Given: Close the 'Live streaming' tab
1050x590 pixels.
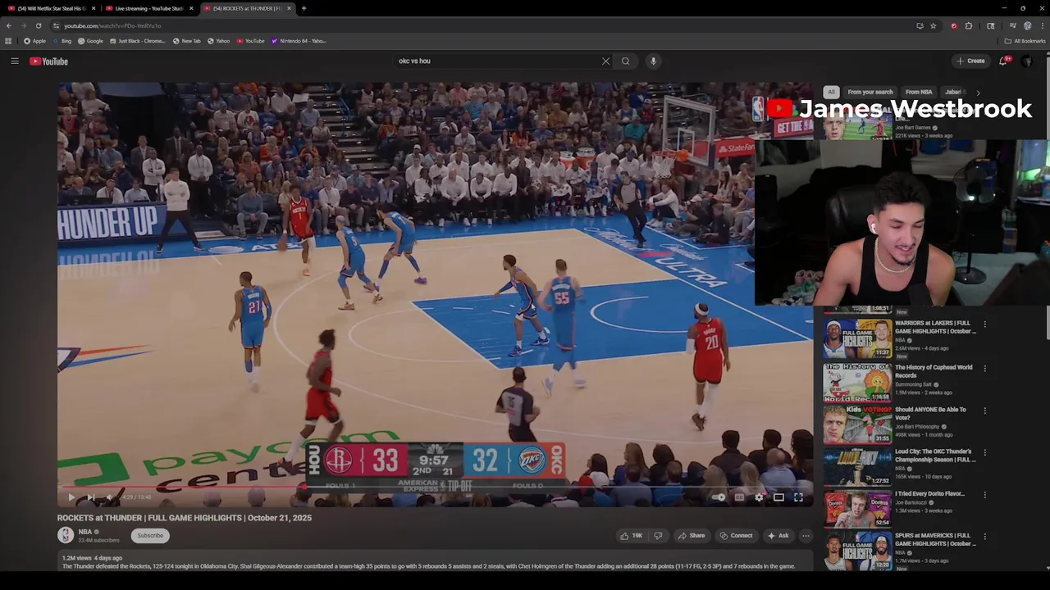Looking at the screenshot, I should point(192,8).
